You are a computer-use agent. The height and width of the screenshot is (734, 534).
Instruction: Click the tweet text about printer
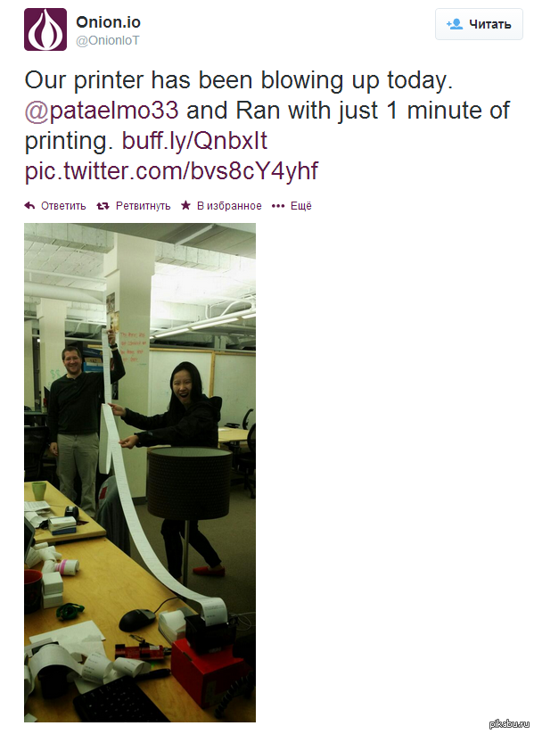pos(267,126)
